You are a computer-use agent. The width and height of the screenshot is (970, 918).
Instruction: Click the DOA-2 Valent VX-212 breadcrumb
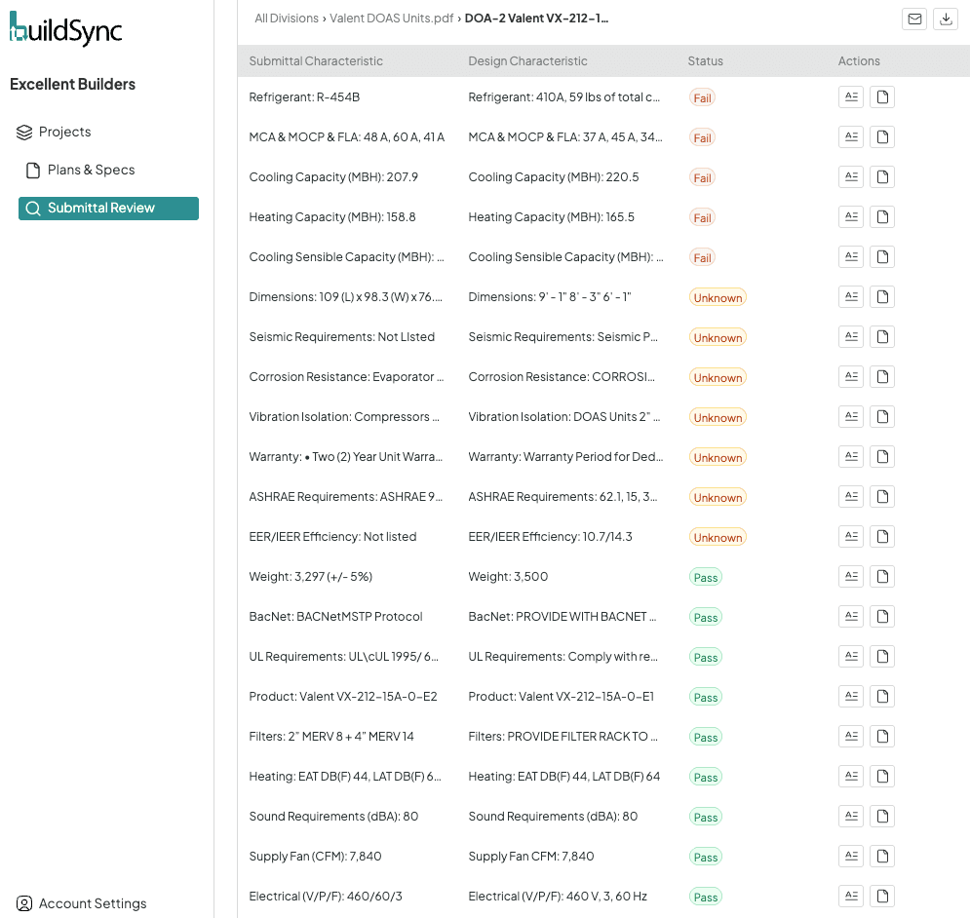[x=536, y=19]
